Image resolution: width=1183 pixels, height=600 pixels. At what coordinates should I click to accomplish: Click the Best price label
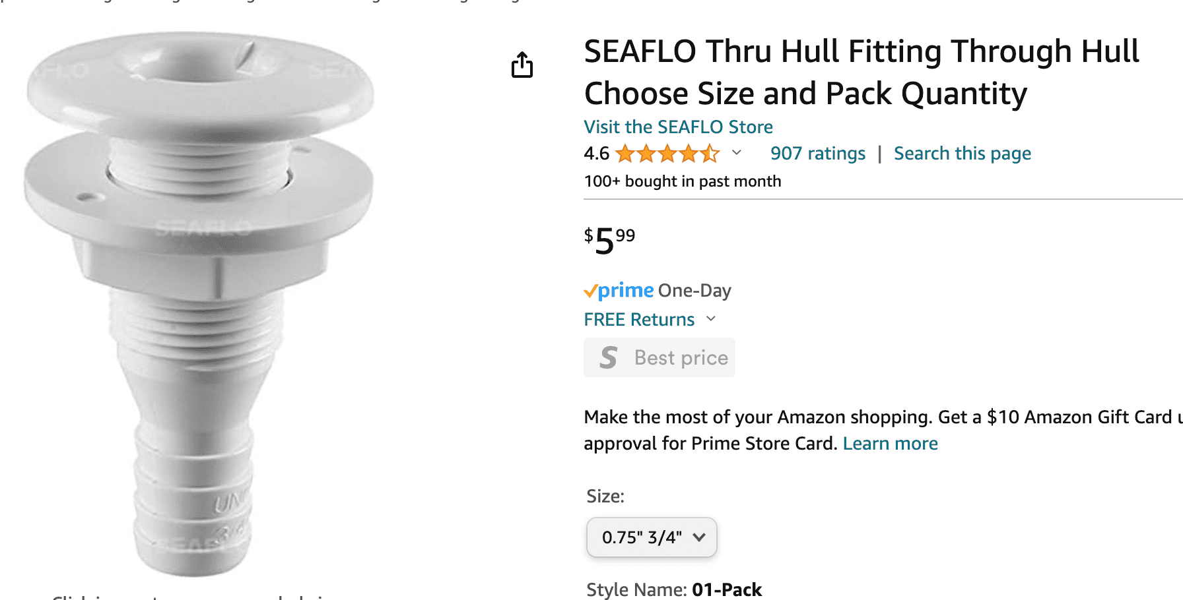(x=681, y=357)
